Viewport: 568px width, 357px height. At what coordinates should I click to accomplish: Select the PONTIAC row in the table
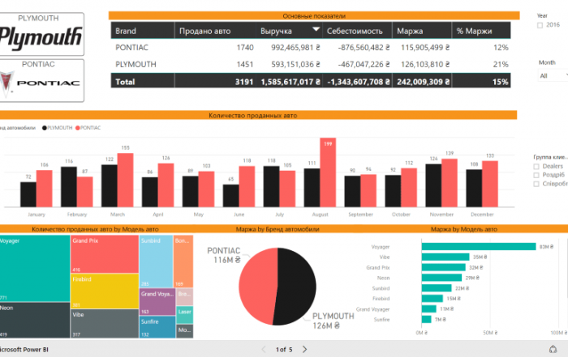311,47
